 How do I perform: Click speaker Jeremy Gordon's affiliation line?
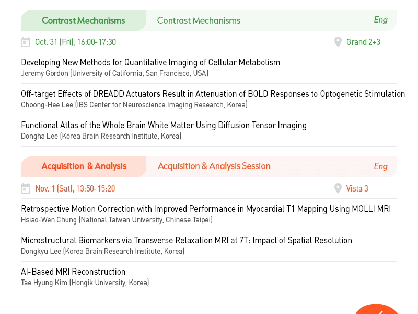(114, 73)
